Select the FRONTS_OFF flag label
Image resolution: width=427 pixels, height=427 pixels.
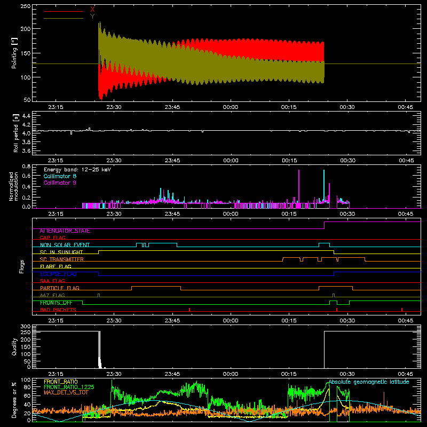(x=56, y=303)
